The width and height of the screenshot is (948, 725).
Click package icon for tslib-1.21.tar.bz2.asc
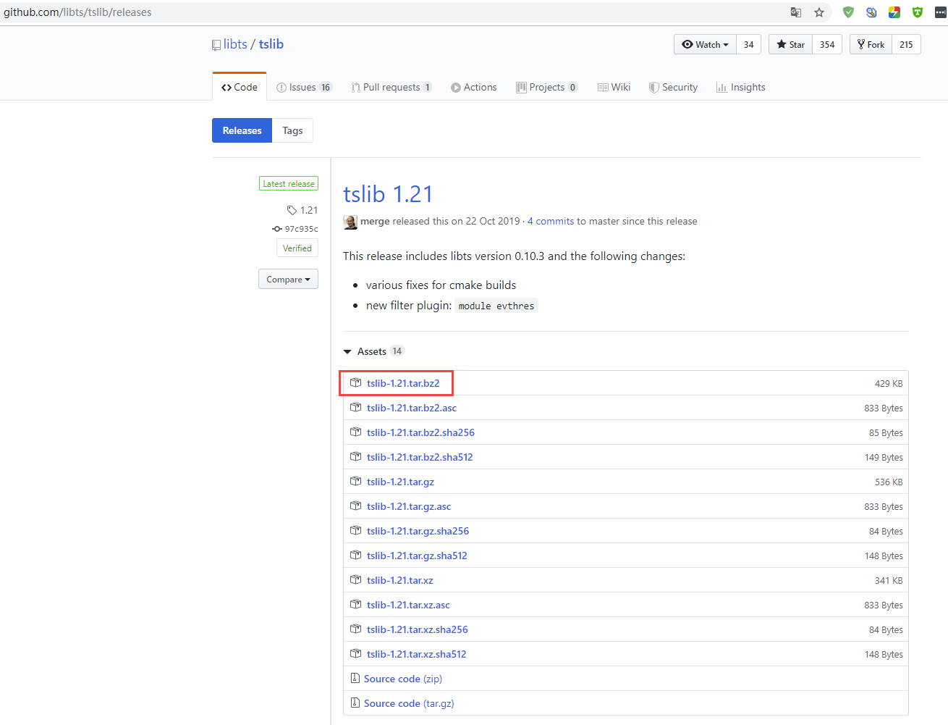point(355,407)
